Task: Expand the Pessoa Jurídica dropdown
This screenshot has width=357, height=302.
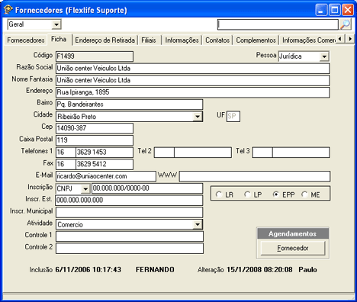Action: tap(324, 56)
